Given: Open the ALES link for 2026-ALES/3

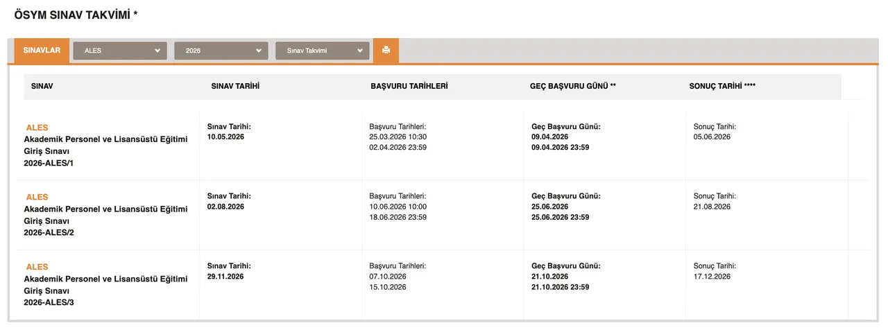Looking at the screenshot, I should coord(37,267).
